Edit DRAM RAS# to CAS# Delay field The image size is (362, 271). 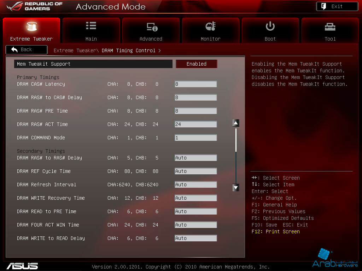[196, 97]
